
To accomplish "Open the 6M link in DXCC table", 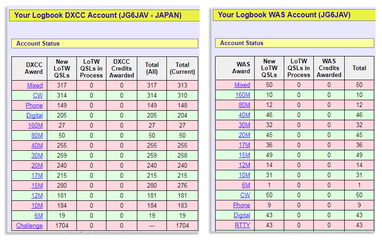I will point(38,215).
